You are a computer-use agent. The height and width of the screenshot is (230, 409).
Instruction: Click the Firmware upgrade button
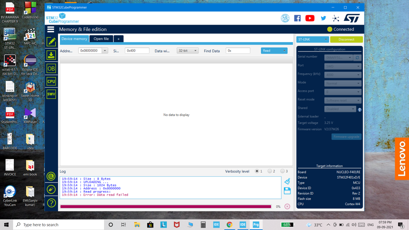click(x=346, y=137)
